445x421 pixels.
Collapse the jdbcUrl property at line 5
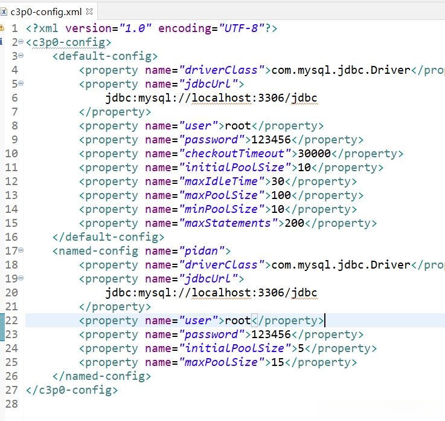pos(21,83)
